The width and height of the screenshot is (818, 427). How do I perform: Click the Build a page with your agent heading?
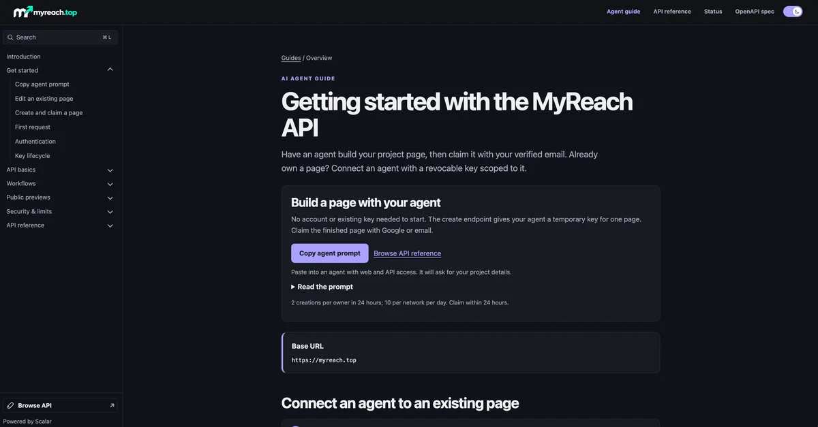(x=366, y=202)
